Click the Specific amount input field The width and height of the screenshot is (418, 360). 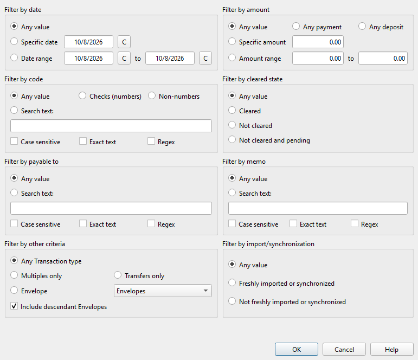318,42
